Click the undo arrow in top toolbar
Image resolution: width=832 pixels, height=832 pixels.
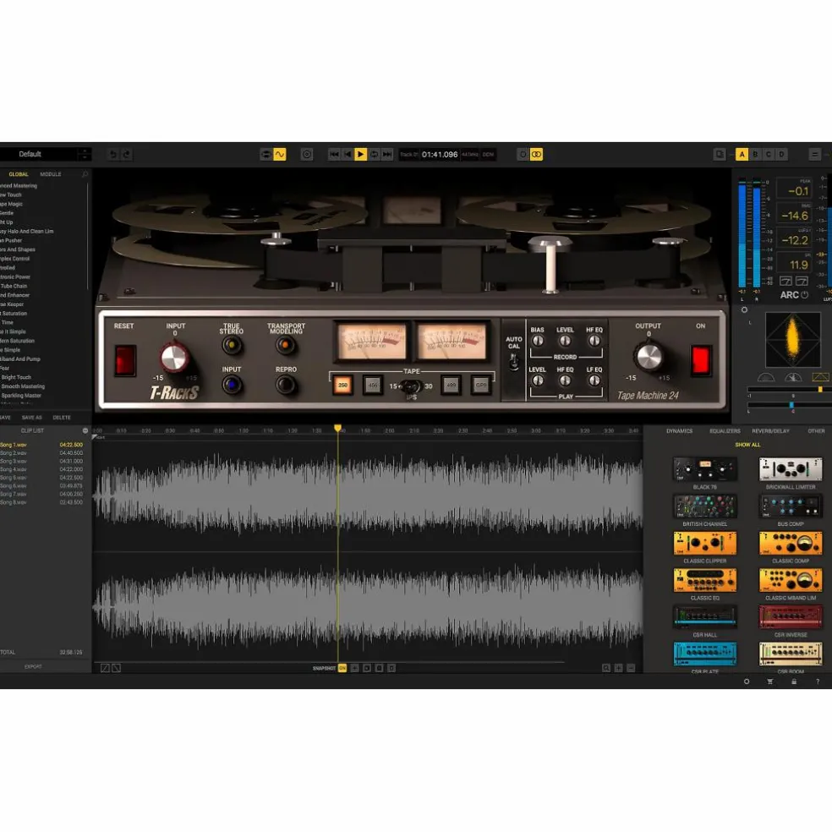point(112,155)
